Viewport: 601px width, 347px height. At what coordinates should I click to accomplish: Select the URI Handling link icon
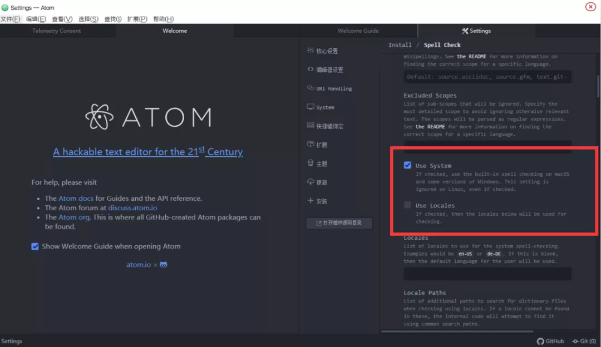coord(311,88)
